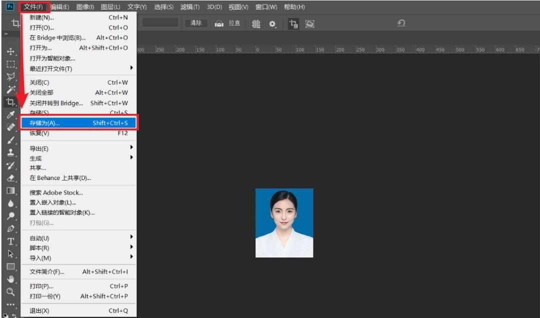Click the 清除 button in options bar
The height and width of the screenshot is (318, 540).
pos(196,23)
